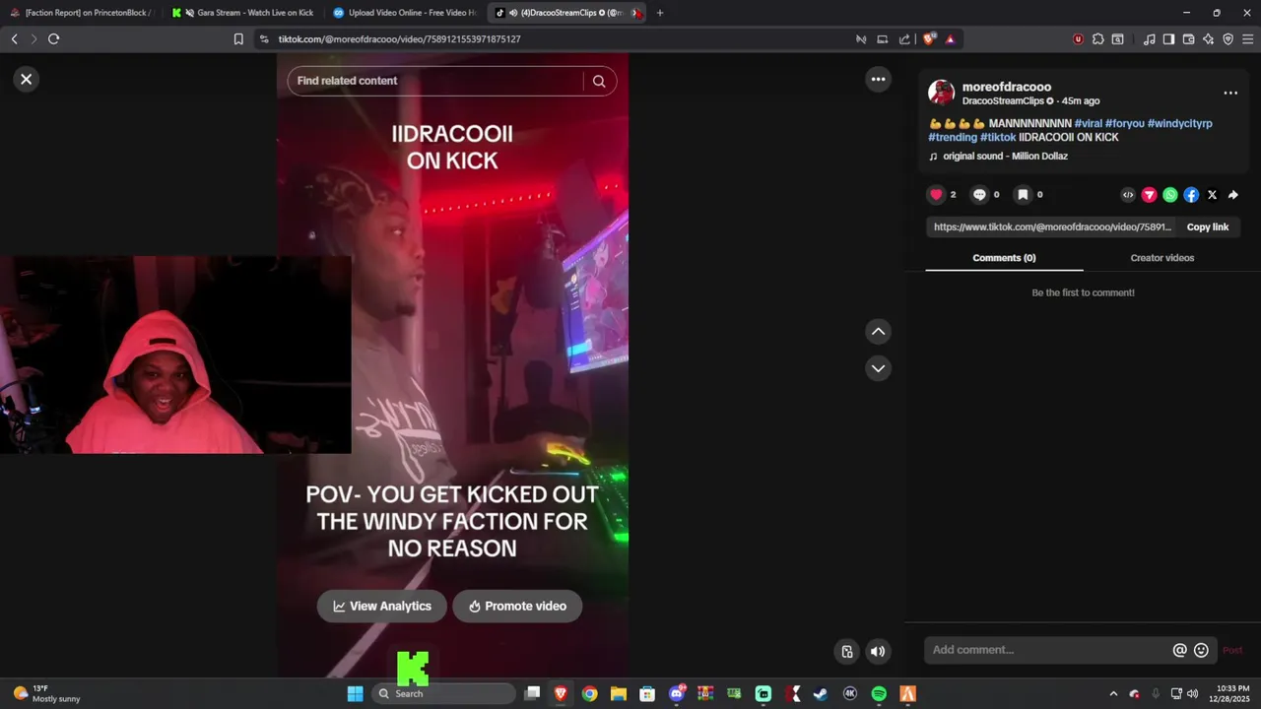
Task: Open Steam from the taskbar
Action: tap(820, 693)
